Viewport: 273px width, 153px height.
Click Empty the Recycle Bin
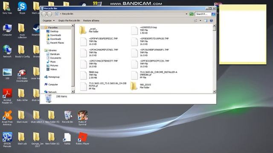69,21
